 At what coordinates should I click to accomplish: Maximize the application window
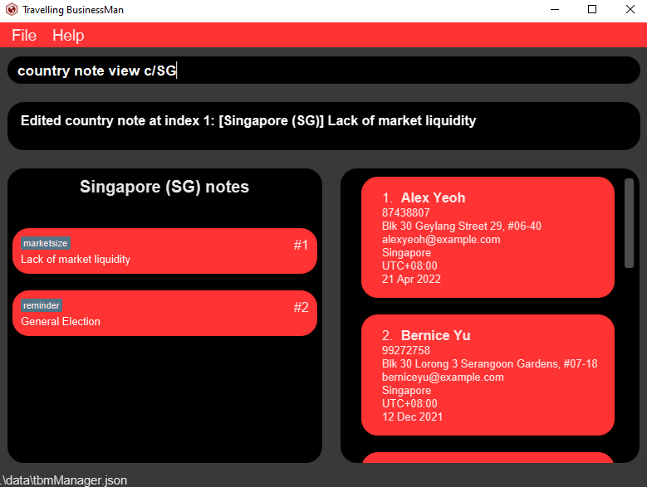pyautogui.click(x=592, y=10)
